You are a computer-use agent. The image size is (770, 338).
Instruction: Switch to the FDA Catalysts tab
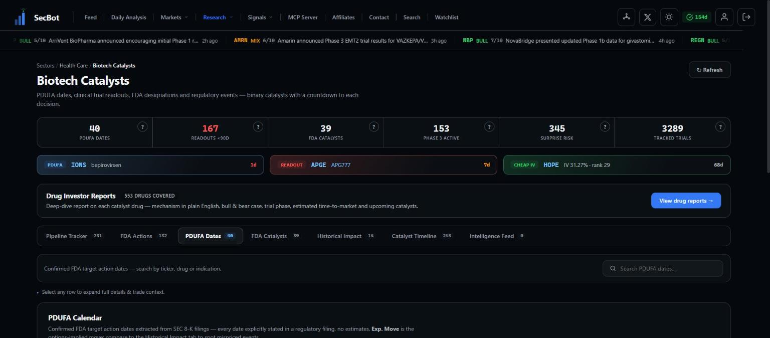click(275, 236)
